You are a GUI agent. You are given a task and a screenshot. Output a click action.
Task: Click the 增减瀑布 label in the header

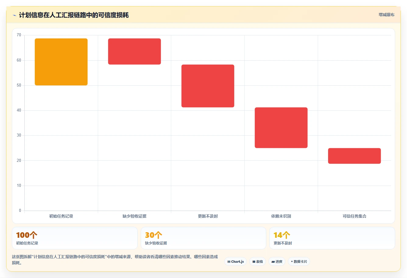[x=386, y=15]
